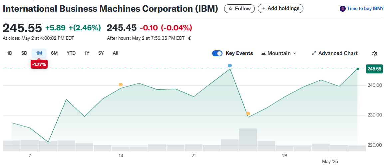Select the 6M range tab
This screenshot has height=166, width=384.
pyautogui.click(x=54, y=53)
